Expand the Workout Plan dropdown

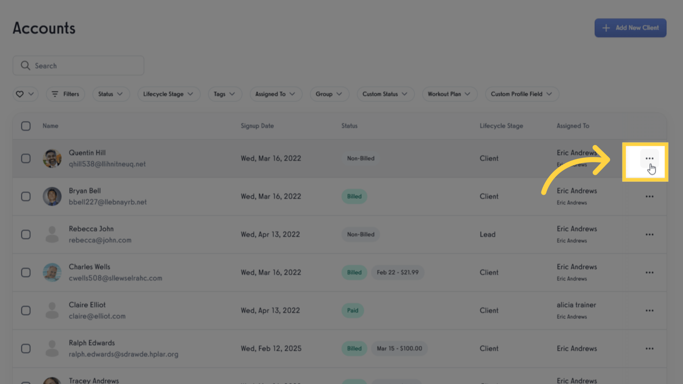[x=449, y=94]
